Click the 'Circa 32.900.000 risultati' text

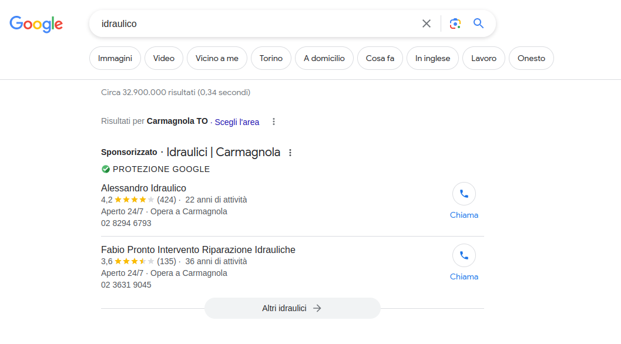pos(176,92)
